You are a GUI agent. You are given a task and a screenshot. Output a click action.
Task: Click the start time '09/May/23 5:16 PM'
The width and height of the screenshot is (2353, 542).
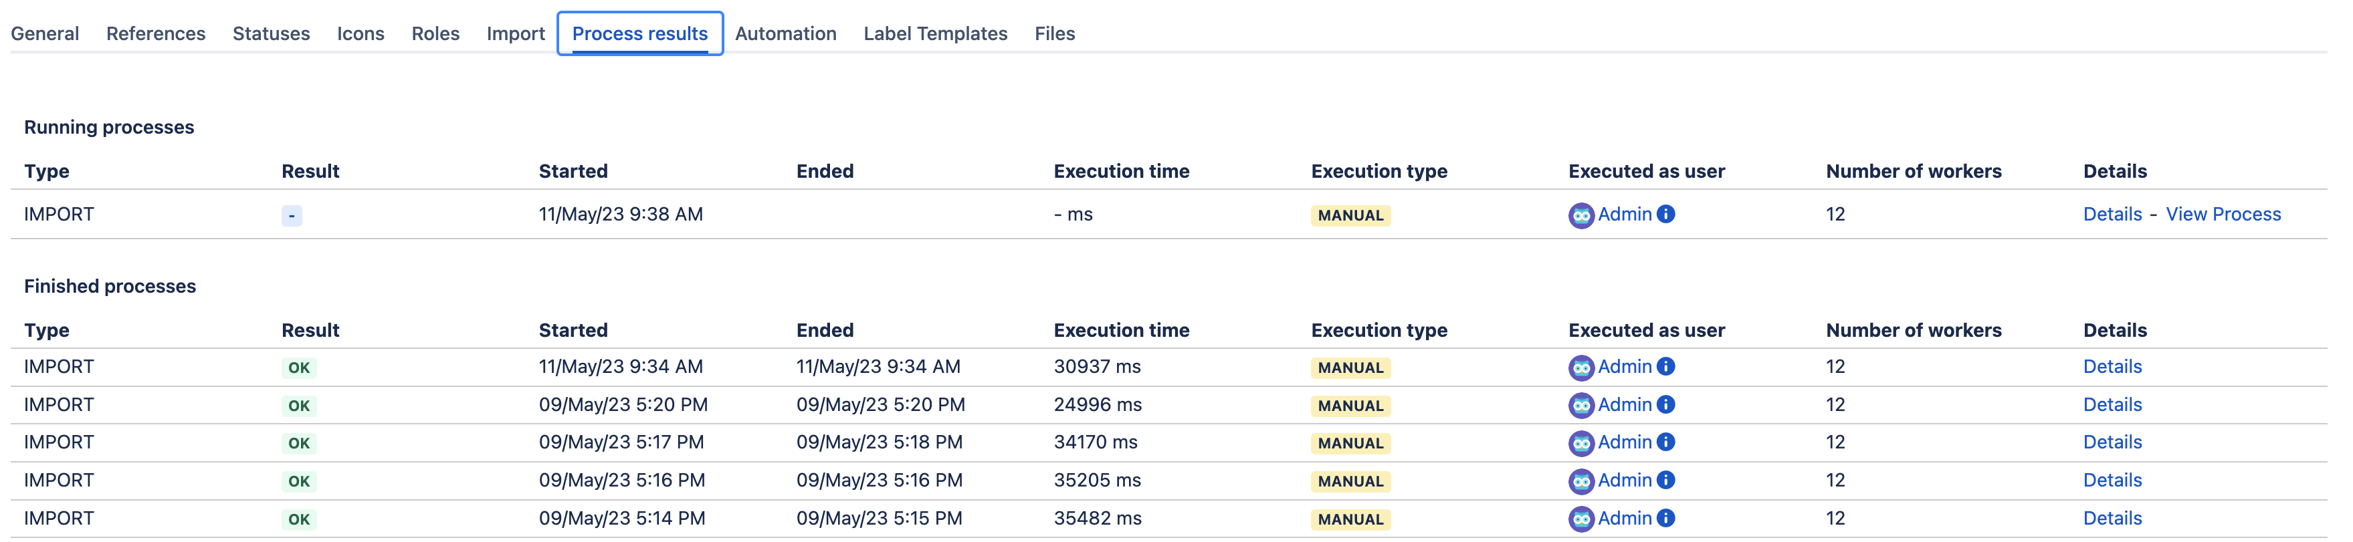(x=622, y=481)
